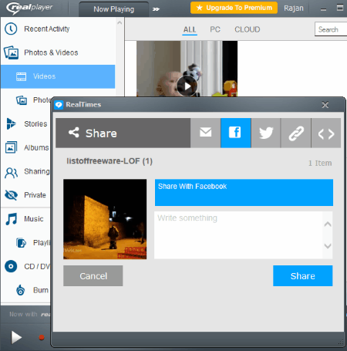Click the Share With Facebook banner
The image size is (347, 351).
tap(244, 193)
